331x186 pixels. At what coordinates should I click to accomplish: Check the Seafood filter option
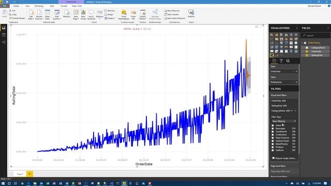pos(273,150)
